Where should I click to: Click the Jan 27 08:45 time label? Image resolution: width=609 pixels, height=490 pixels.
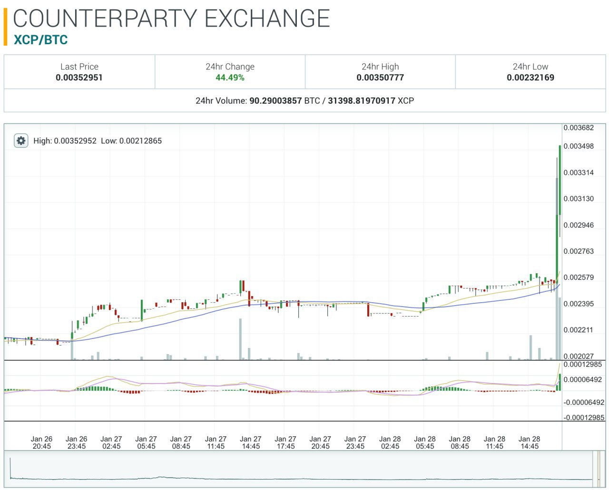point(181,442)
